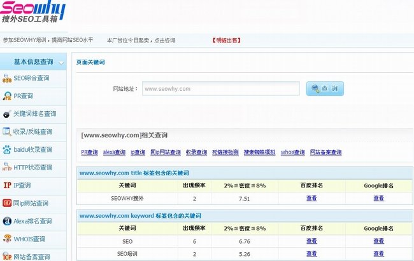Open the 搜索蜘蛛模拟 related link
Image resolution: width=414 pixels, height=261 pixels.
coord(259,152)
